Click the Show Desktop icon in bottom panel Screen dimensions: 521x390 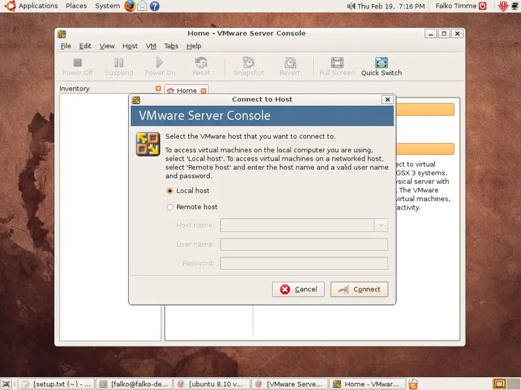coord(7,384)
